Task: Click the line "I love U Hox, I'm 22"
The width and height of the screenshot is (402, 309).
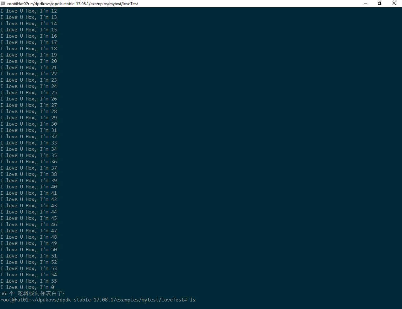Action: click(x=29, y=74)
